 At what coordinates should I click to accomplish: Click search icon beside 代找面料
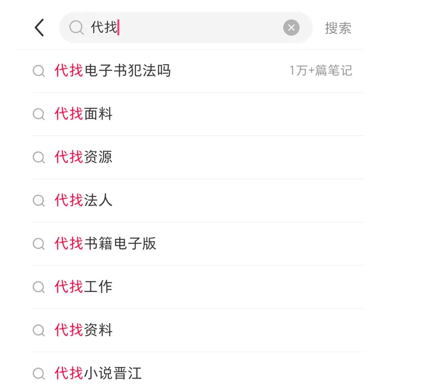(39, 114)
